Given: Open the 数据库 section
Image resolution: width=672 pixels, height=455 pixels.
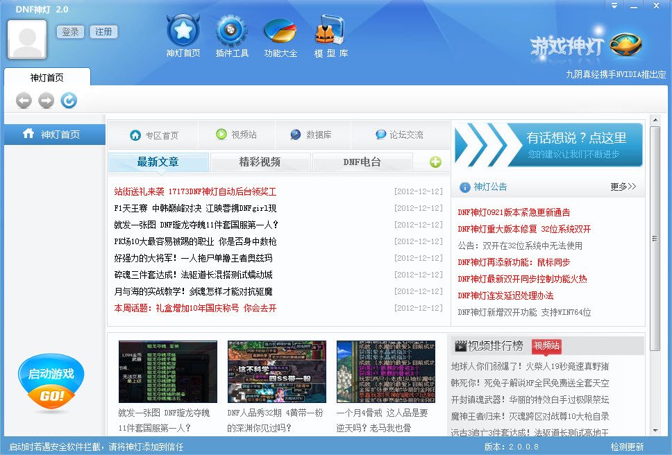Looking at the screenshot, I should pyautogui.click(x=311, y=135).
